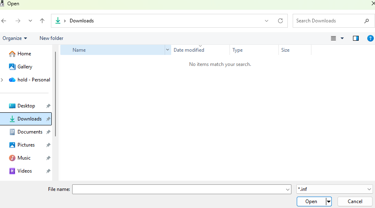
Task: Click the dialog title bar icon
Action: pyautogui.click(x=2, y=3)
